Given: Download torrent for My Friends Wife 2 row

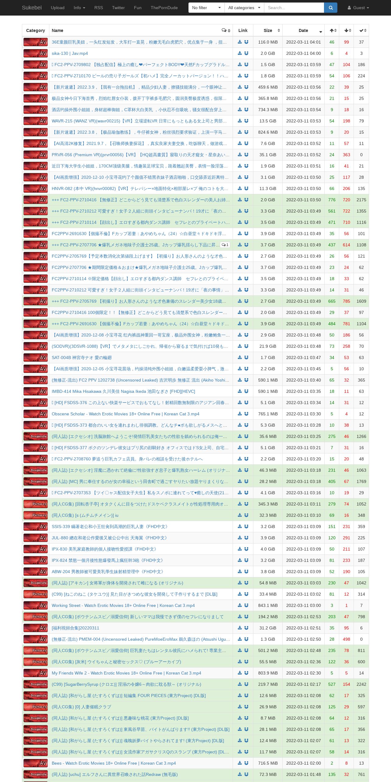Looking at the screenshot, I should (x=240, y=673).
